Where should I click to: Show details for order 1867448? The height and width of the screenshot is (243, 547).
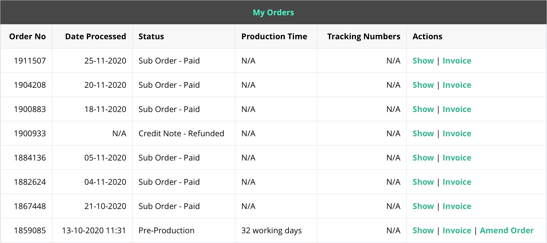(x=423, y=206)
